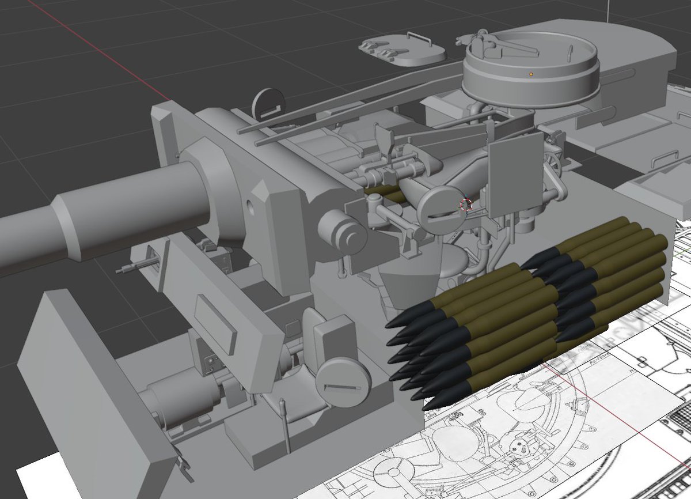Click the 3D cursor beside the gun breech

(x=466, y=205)
